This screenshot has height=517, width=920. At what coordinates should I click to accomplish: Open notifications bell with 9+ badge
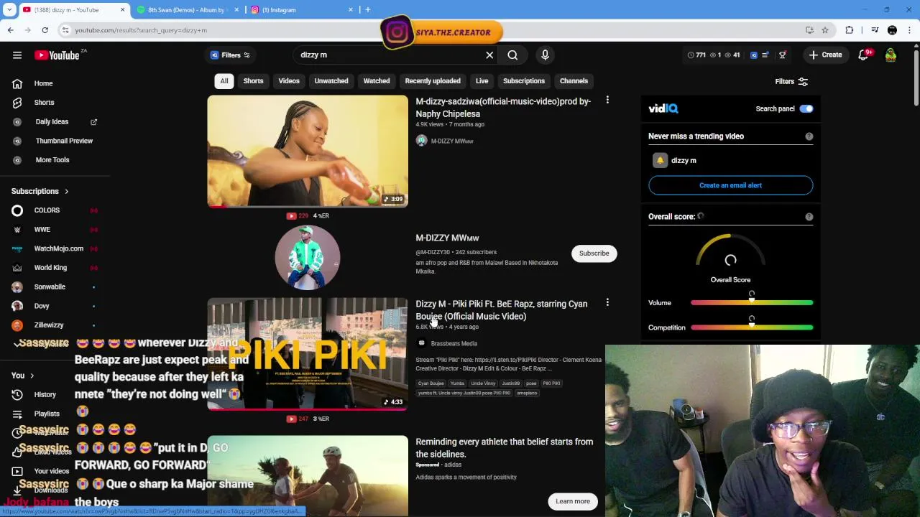(864, 55)
